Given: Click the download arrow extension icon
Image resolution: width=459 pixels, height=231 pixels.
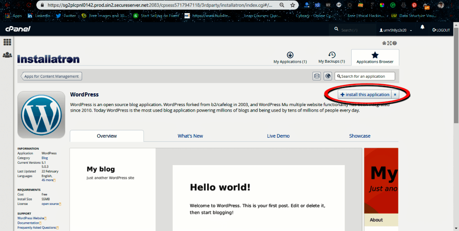Looking at the screenshot, I should [x=403, y=5].
